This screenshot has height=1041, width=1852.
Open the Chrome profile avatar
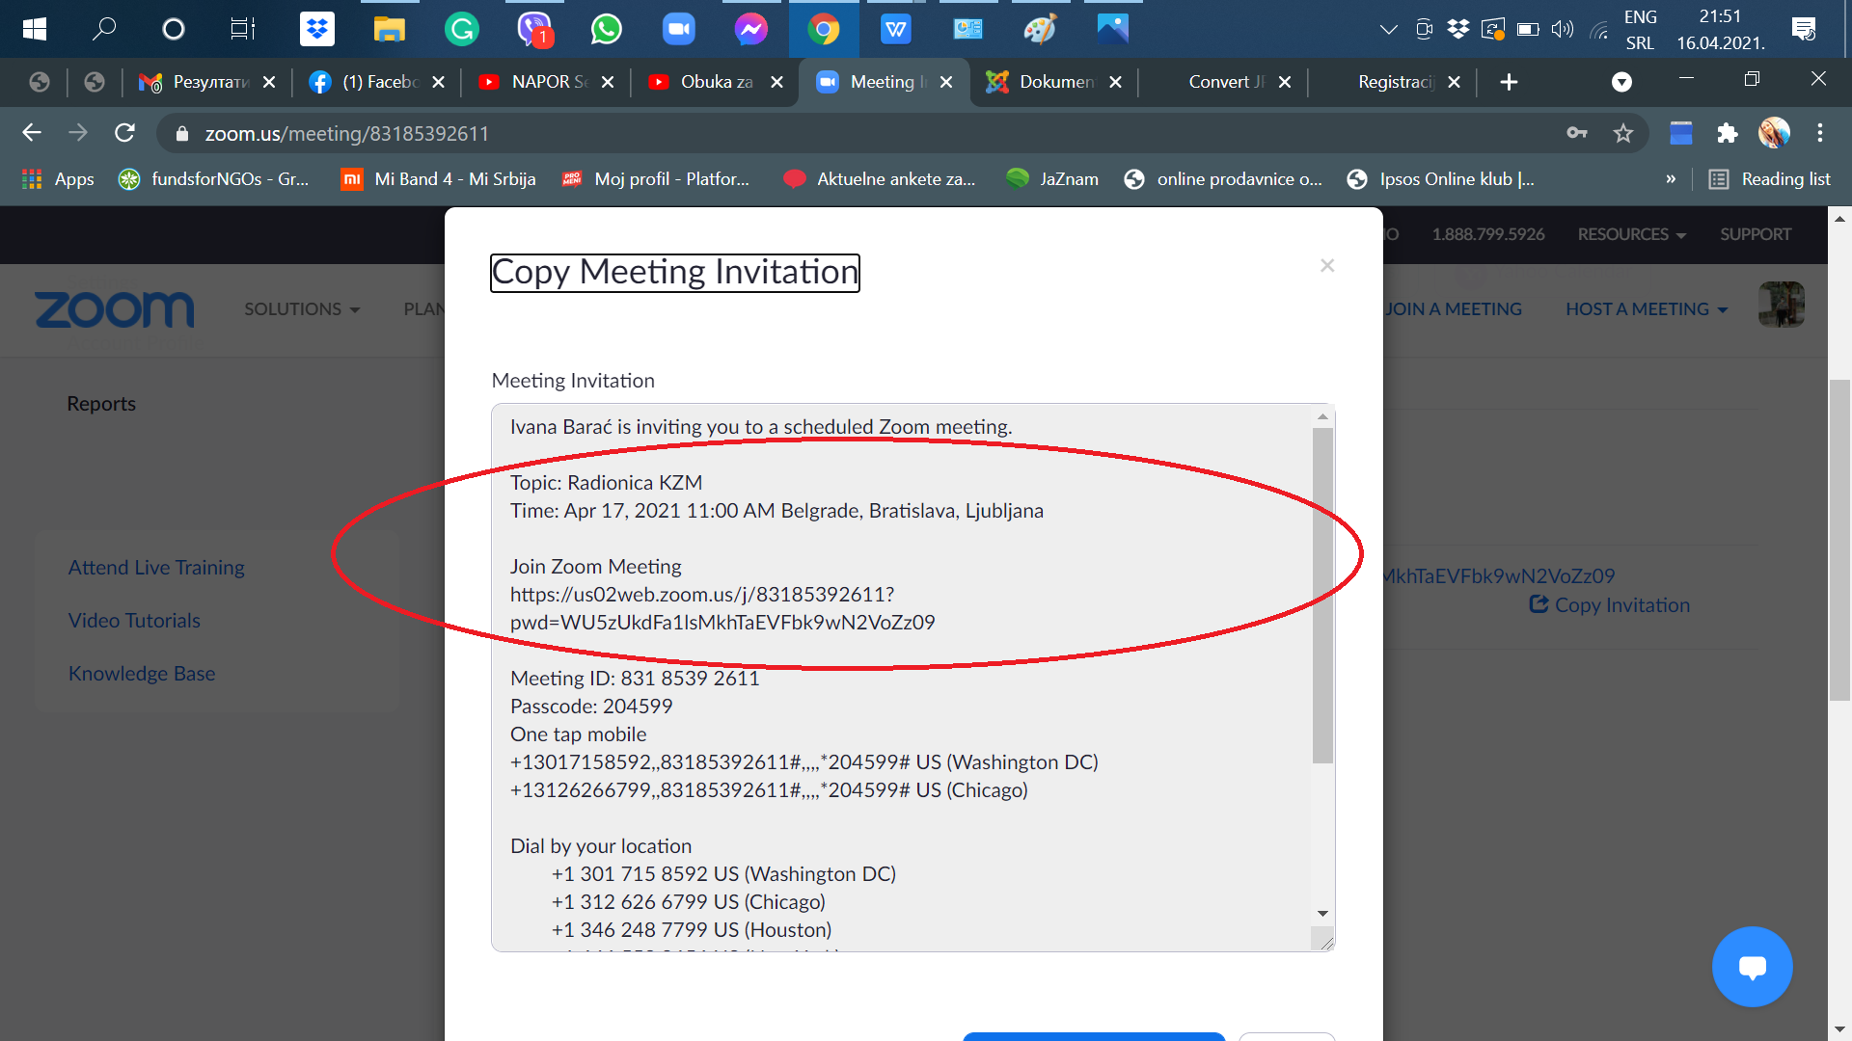tap(1774, 133)
